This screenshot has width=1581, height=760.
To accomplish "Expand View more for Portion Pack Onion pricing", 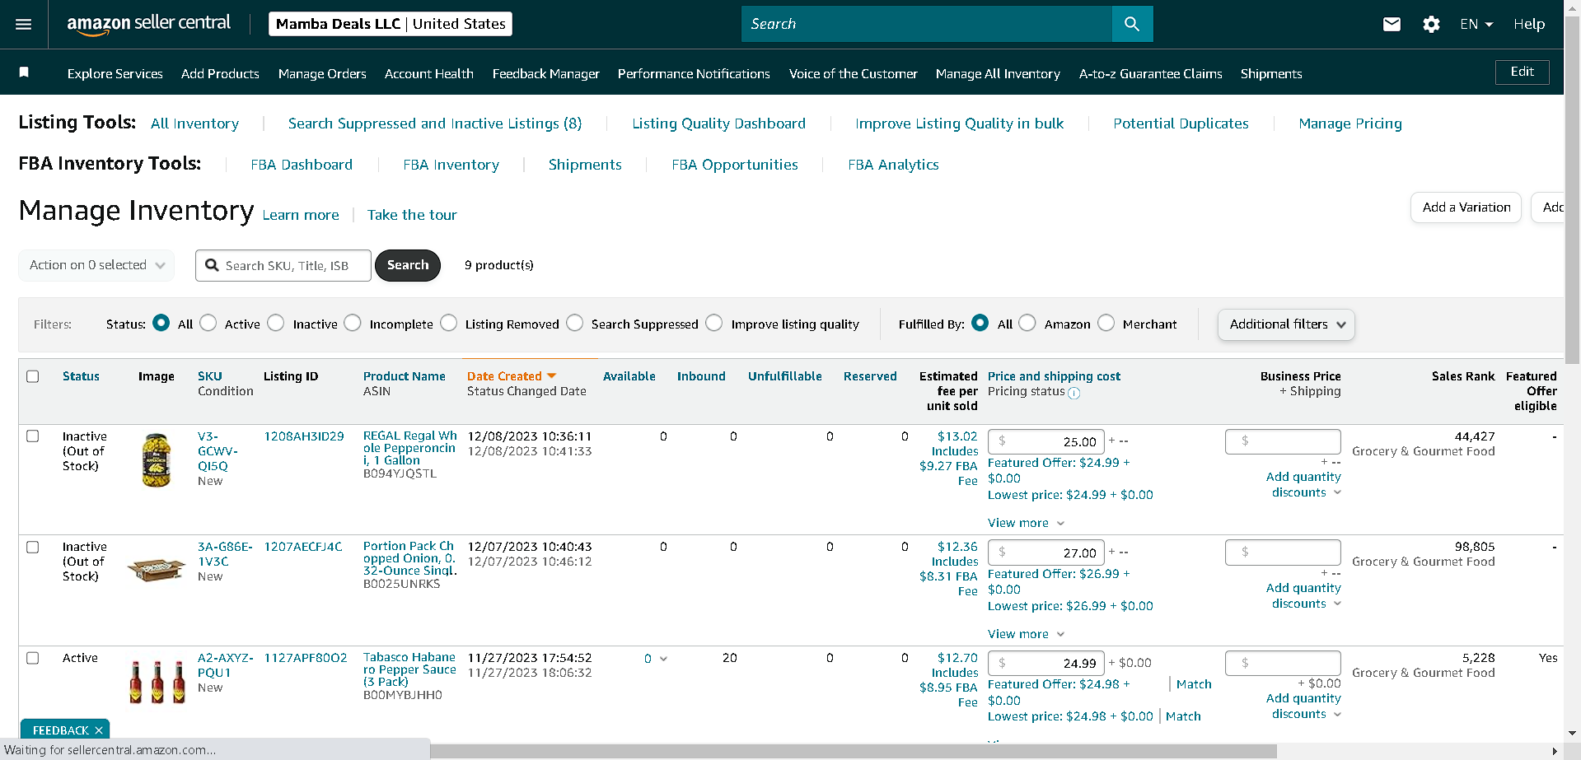I will coord(1026,634).
